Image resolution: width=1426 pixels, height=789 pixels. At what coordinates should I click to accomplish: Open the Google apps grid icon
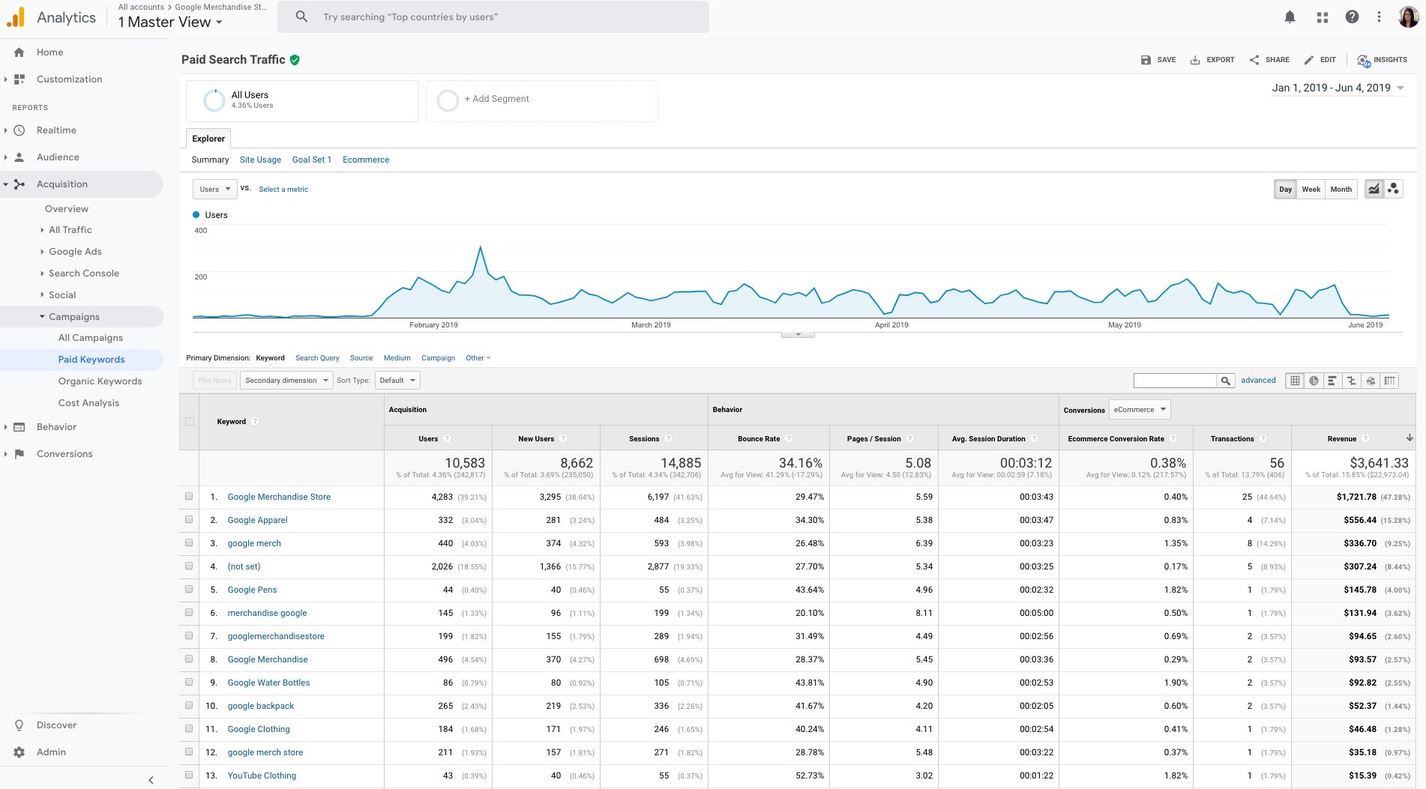tap(1322, 17)
